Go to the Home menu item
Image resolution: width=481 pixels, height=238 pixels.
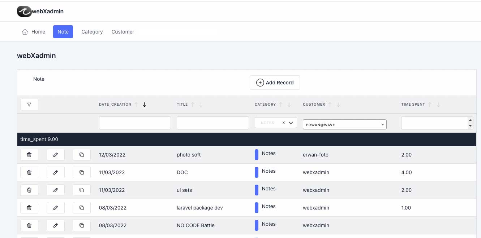(x=34, y=32)
